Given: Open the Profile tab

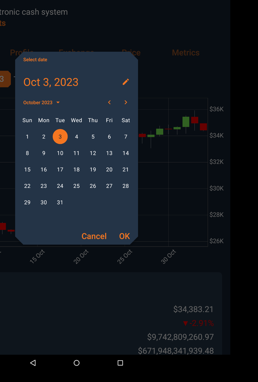Looking at the screenshot, I should (x=22, y=53).
